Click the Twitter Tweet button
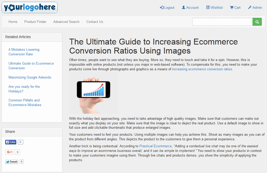 [12, 162]
